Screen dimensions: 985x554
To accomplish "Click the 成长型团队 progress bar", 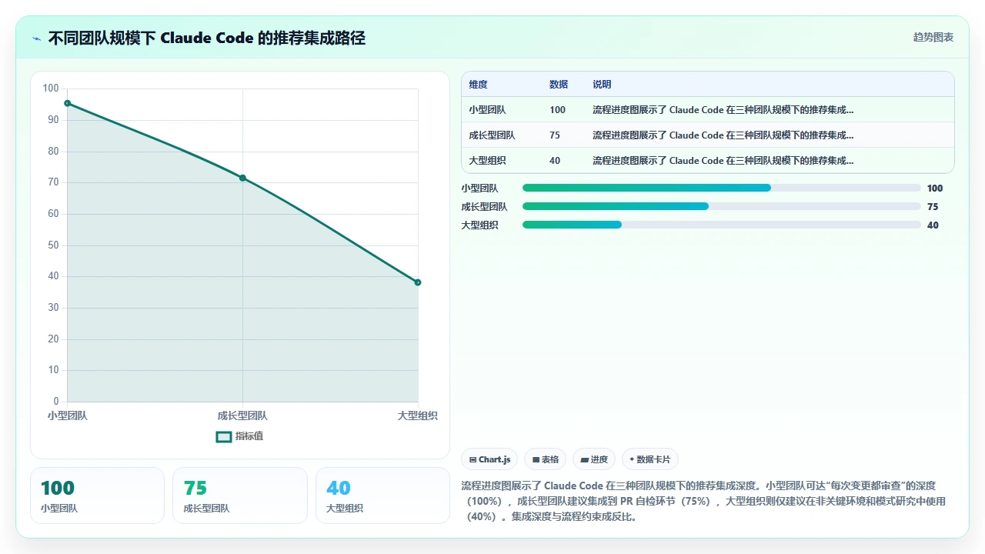I will [721, 206].
